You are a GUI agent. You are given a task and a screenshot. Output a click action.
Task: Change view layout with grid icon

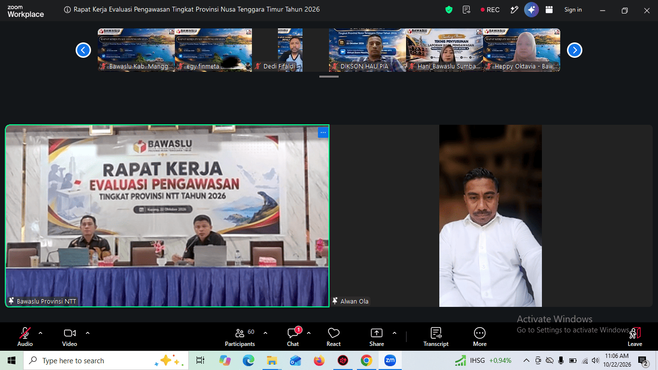click(x=549, y=10)
